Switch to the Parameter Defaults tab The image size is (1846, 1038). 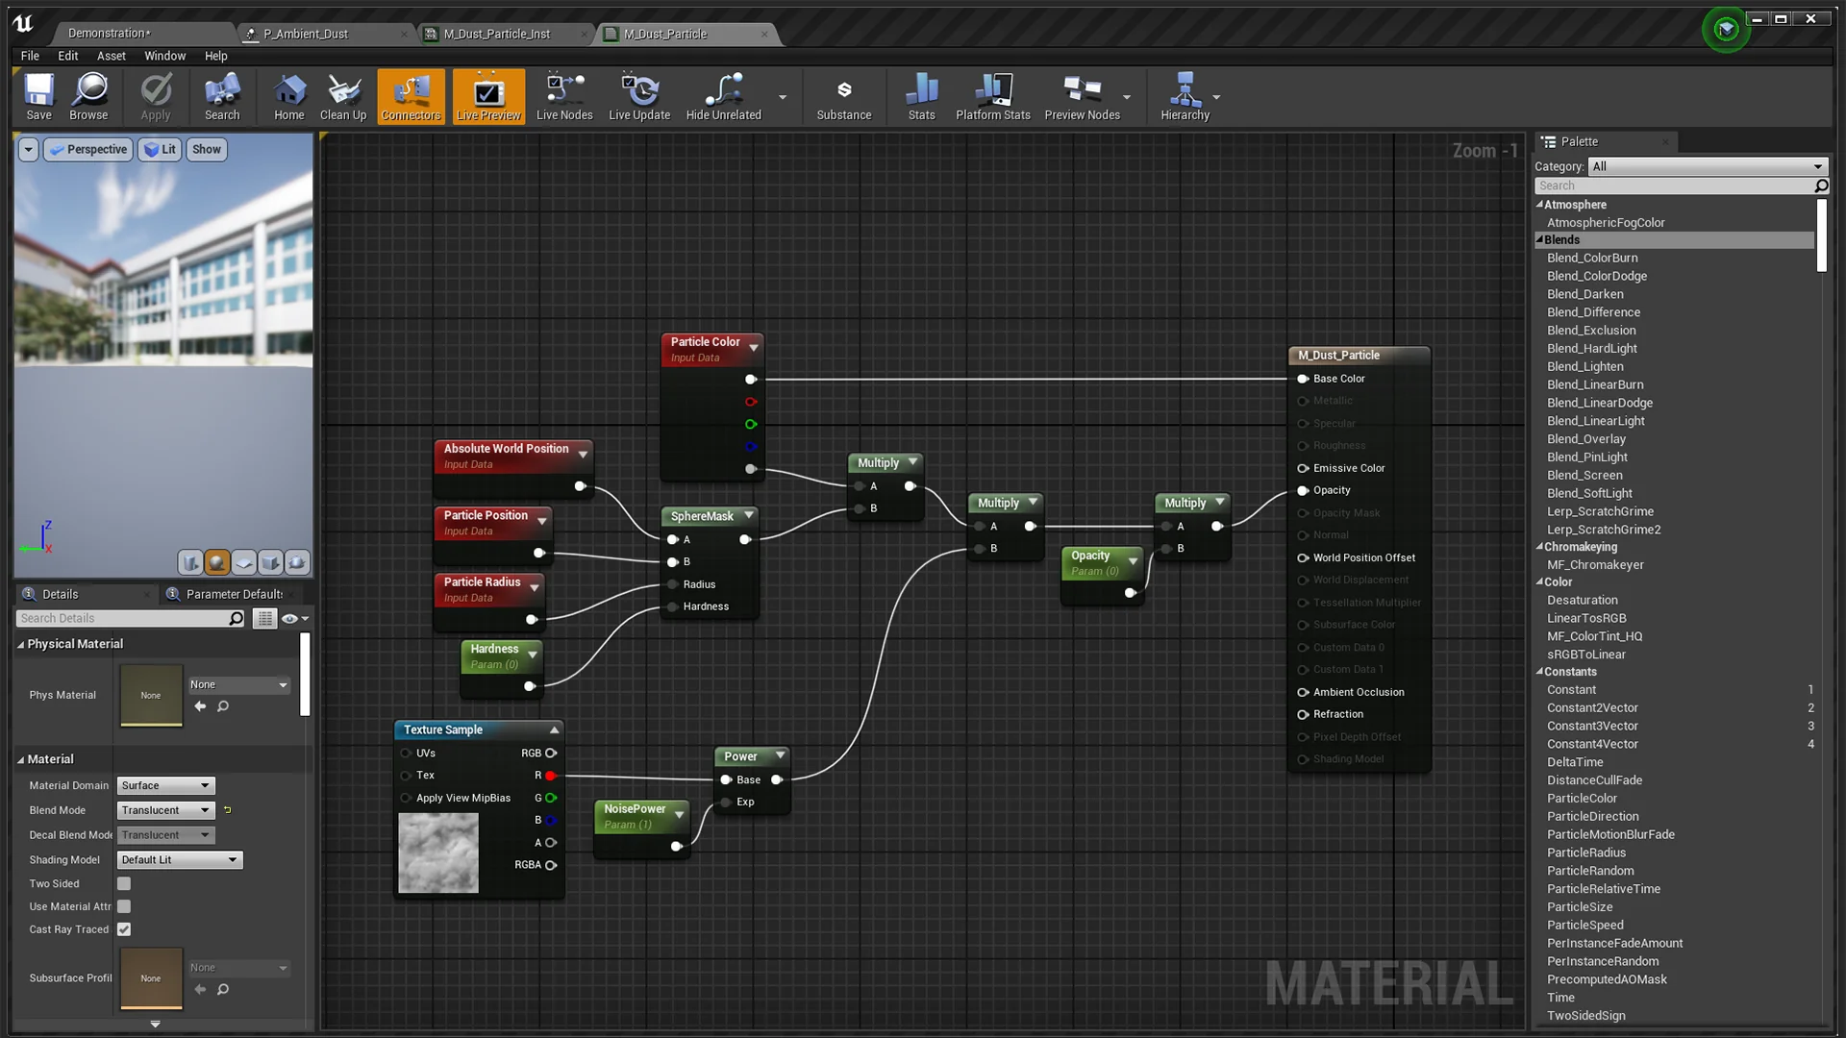[x=234, y=594]
